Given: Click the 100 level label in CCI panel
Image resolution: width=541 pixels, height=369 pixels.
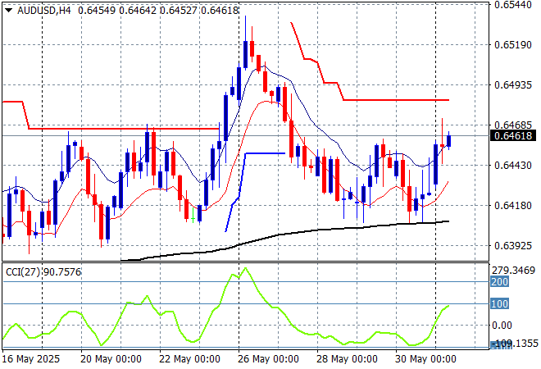Looking at the screenshot, I should 500,304.
